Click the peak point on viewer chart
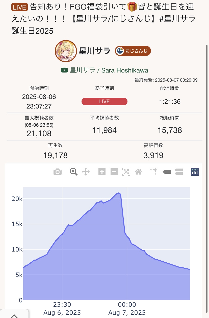Screen dimensions: 209x318 [119, 193]
